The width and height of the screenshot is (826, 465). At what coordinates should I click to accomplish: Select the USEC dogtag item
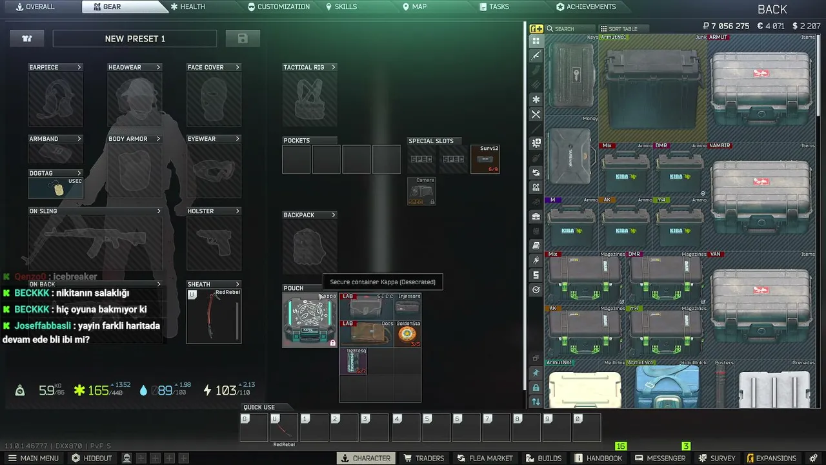point(55,187)
